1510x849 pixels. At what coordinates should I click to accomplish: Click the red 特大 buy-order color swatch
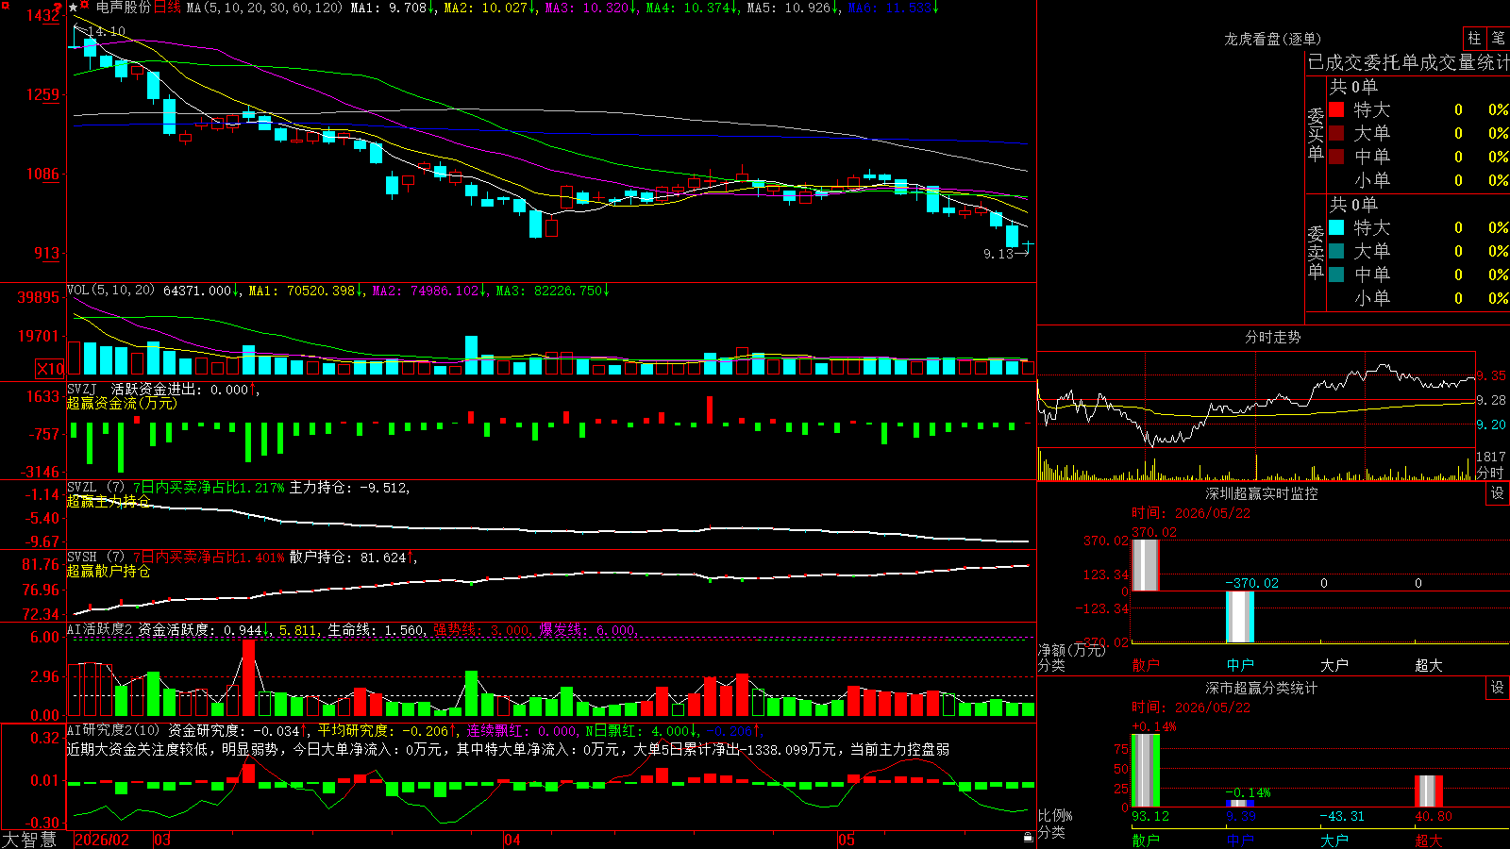(x=1336, y=109)
